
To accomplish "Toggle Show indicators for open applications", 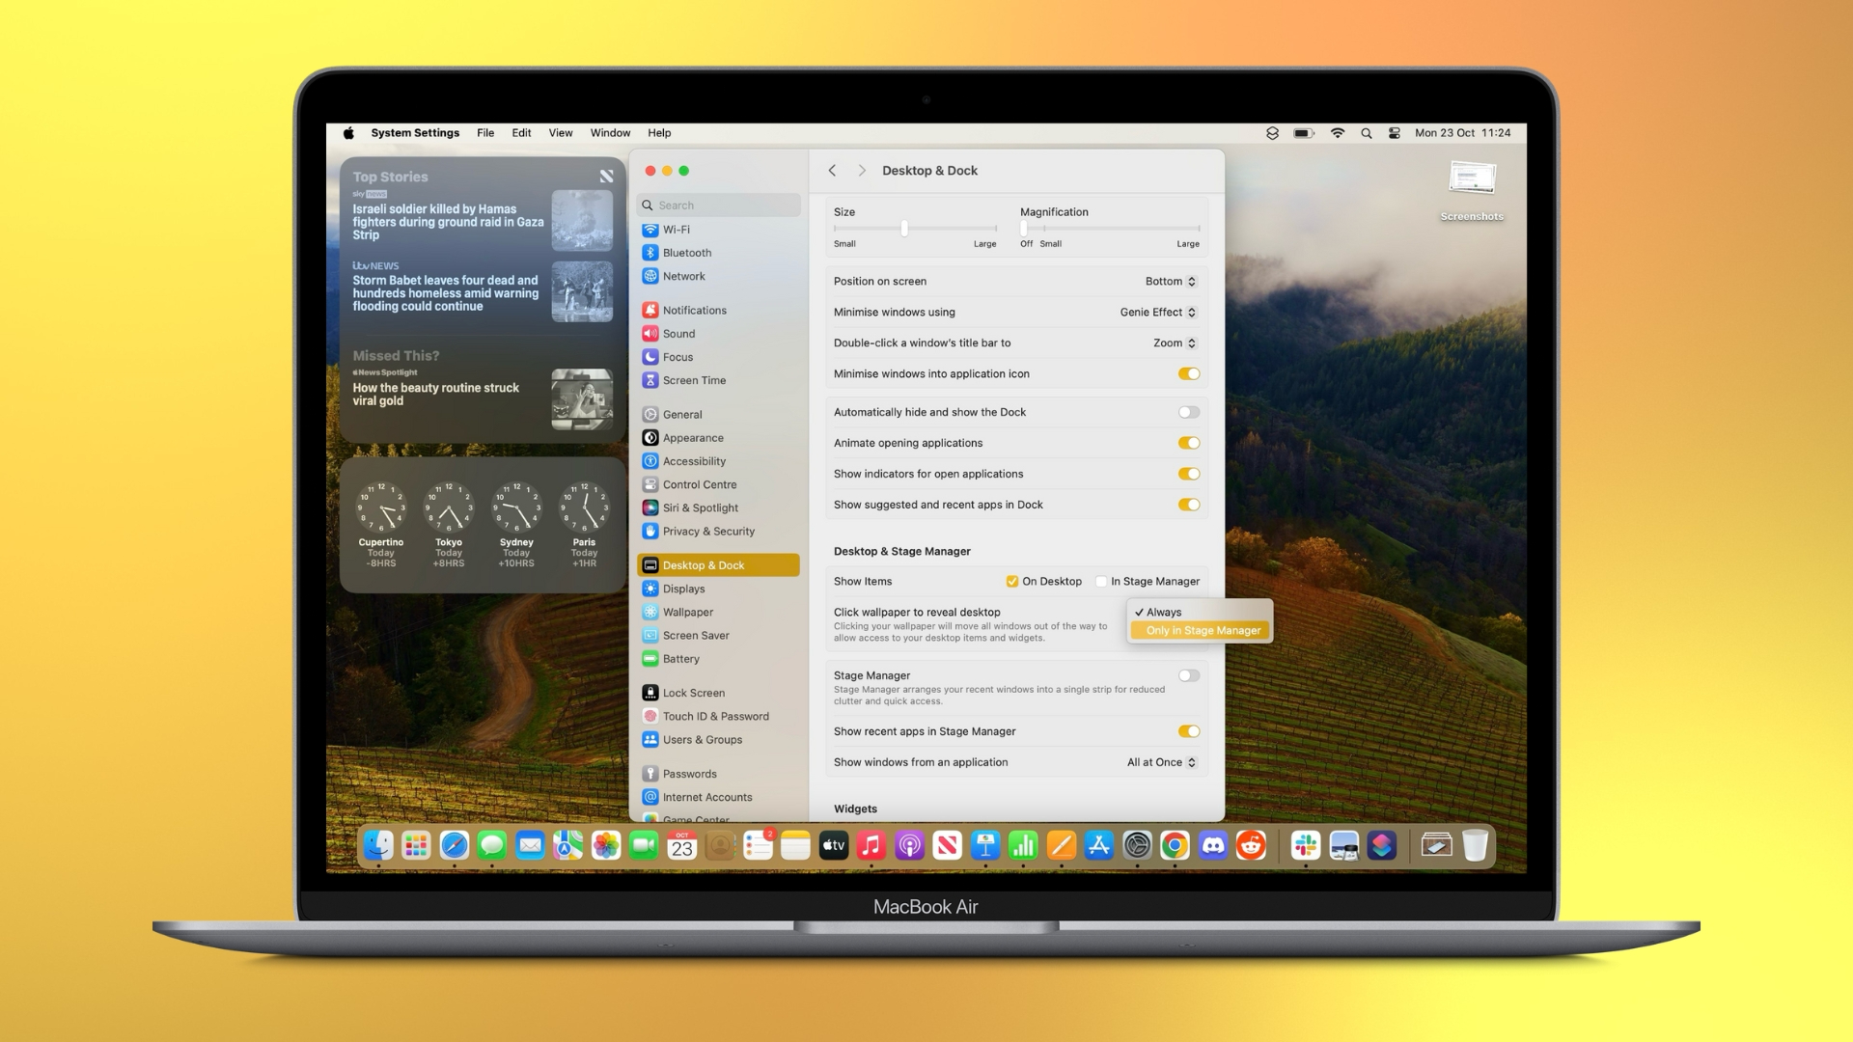I will 1189,474.
